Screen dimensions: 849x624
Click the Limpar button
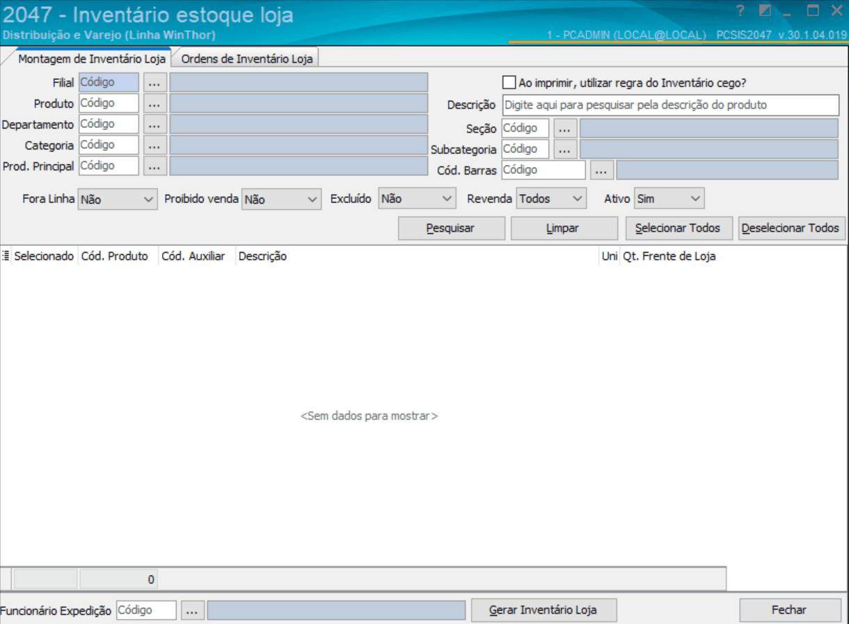[564, 228]
